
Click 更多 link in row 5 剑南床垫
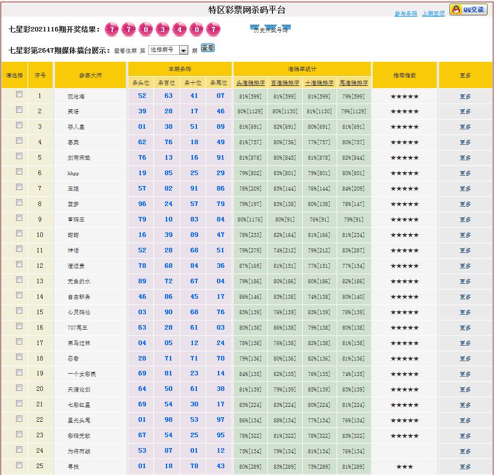465,158
